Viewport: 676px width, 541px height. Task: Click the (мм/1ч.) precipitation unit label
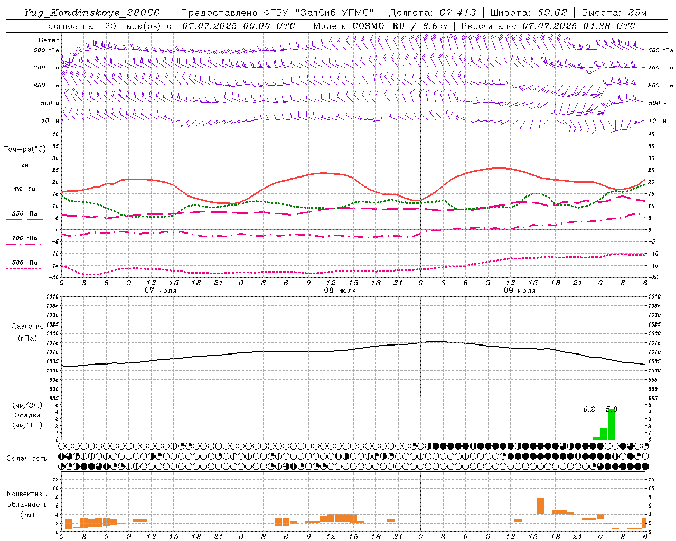coord(27,425)
